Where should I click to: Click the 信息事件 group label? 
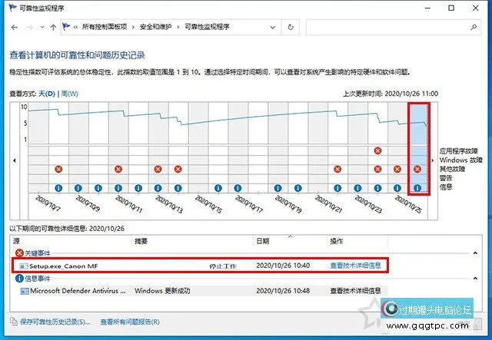click(38, 279)
